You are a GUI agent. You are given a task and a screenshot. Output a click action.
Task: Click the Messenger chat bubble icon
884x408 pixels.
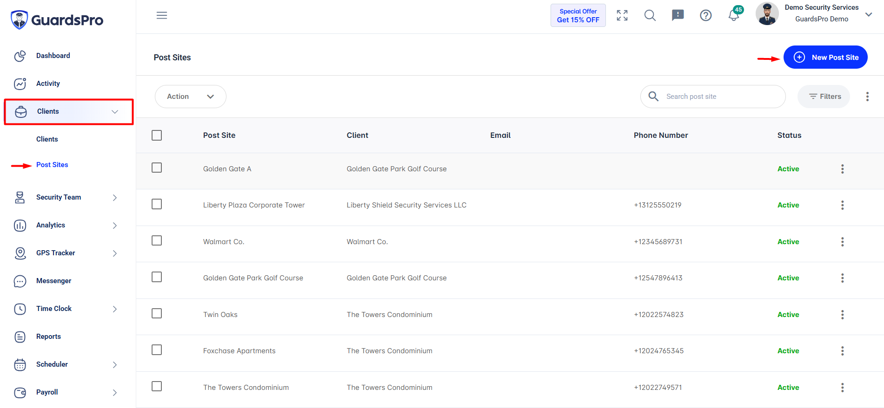(x=20, y=281)
